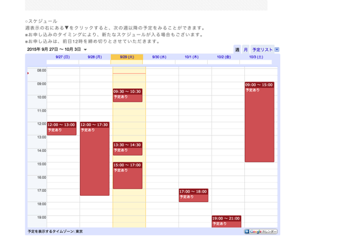Open the 15:00 ～ 17:00 event
The width and height of the screenshot is (345, 239).
pyautogui.click(x=128, y=176)
